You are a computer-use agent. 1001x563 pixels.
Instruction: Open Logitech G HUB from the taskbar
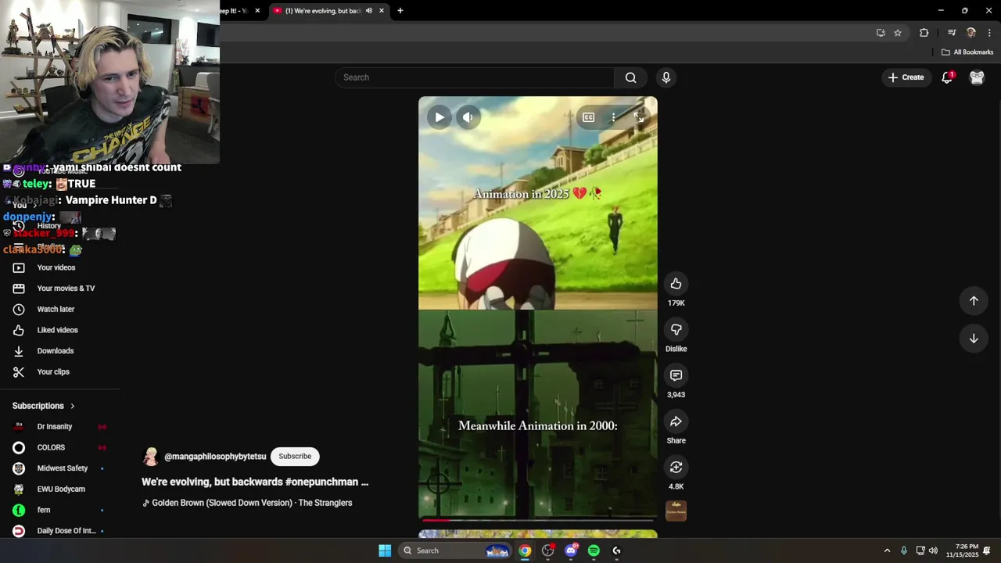coord(617,550)
